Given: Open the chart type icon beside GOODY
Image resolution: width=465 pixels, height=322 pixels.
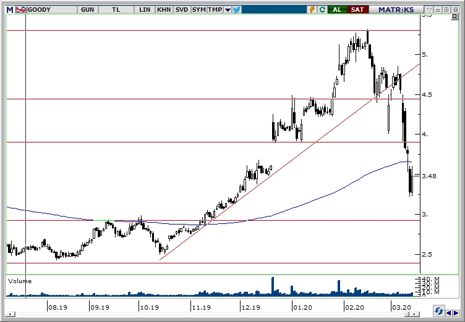Looking at the screenshot, I should coord(21,9).
